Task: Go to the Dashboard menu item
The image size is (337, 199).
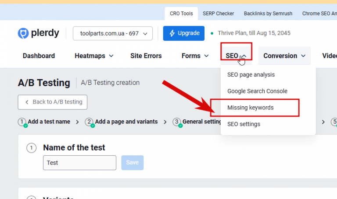Action: click(39, 56)
